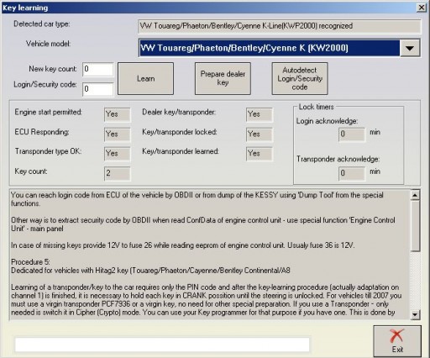This screenshot has width=430, height=358.
Task: Focus the New key count field
Action: (x=98, y=69)
